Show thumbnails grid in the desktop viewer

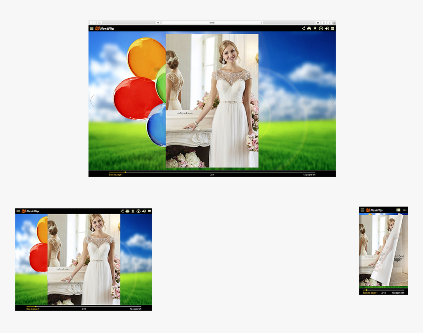(332, 29)
